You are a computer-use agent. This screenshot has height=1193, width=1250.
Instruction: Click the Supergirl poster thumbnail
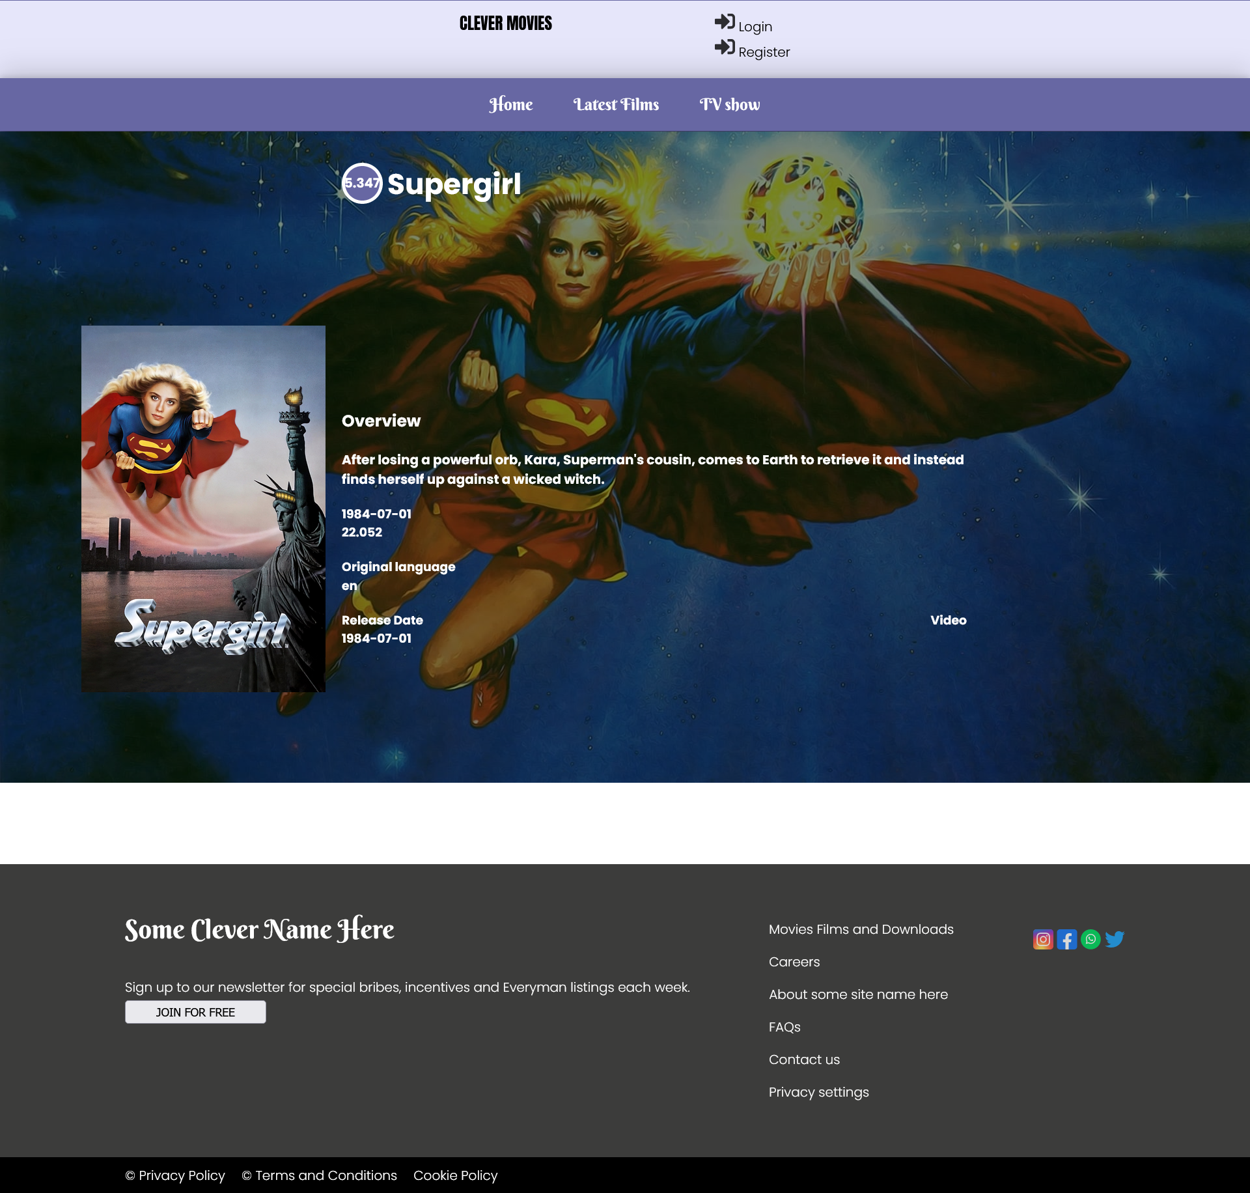tap(203, 508)
